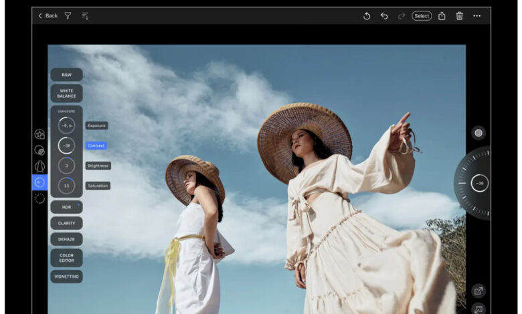
Task: Go back with the Back button
Action: [48, 15]
